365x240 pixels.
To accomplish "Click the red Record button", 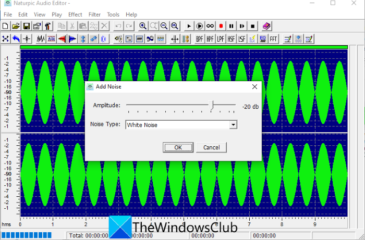I will point(221,26).
